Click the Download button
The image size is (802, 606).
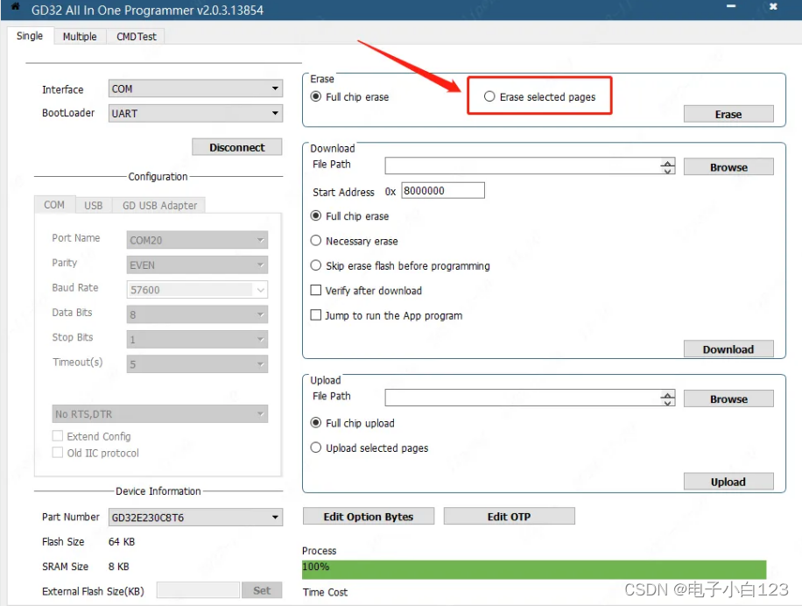click(x=728, y=349)
